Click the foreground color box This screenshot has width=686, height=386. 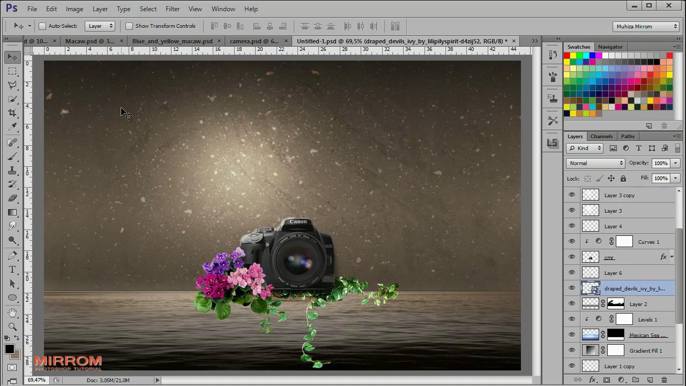coord(9,350)
